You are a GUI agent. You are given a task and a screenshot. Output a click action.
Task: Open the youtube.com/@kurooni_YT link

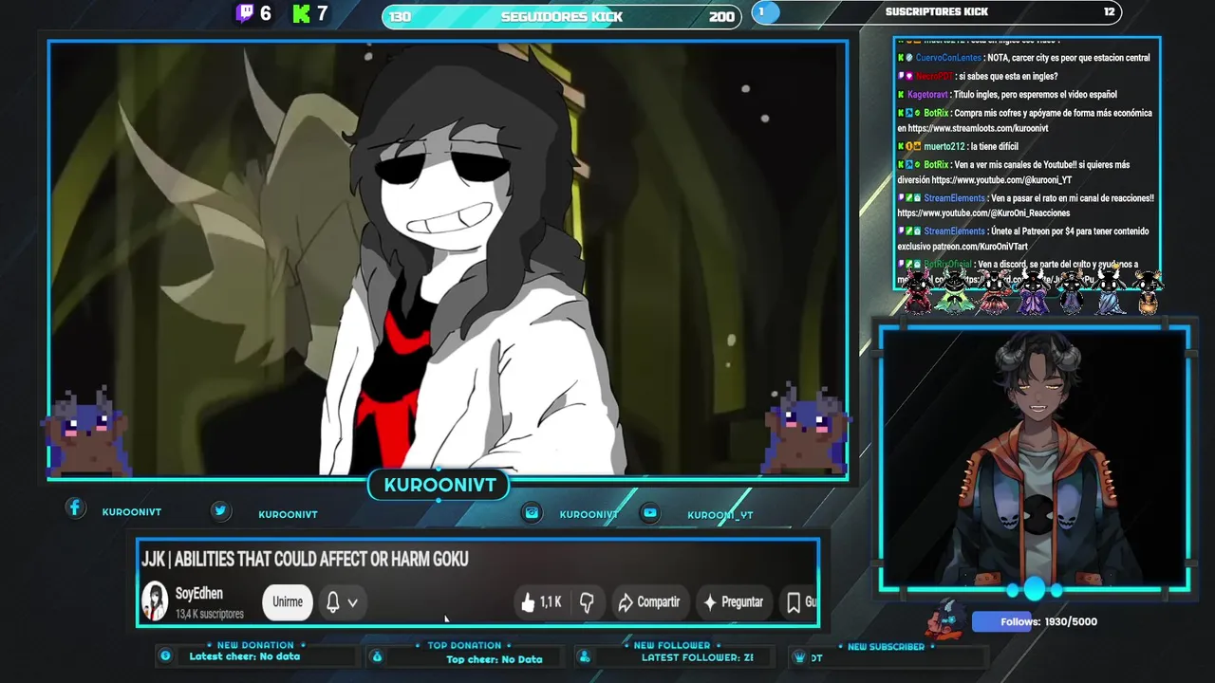coord(1001,179)
